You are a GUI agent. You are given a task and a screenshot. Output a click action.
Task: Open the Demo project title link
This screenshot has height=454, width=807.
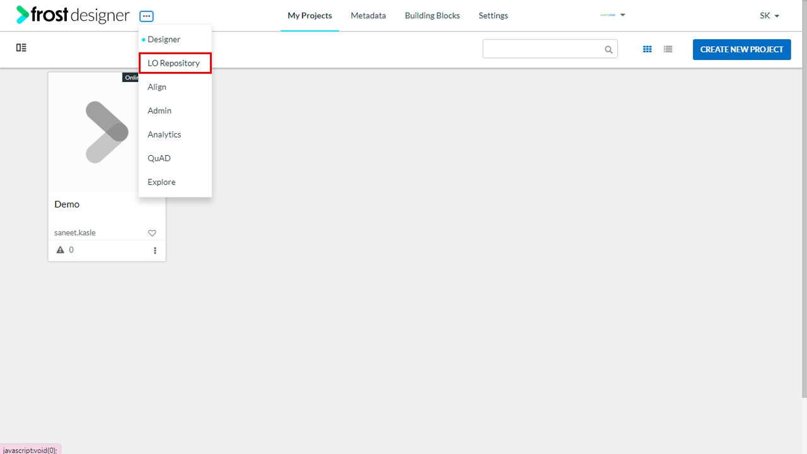click(x=67, y=204)
